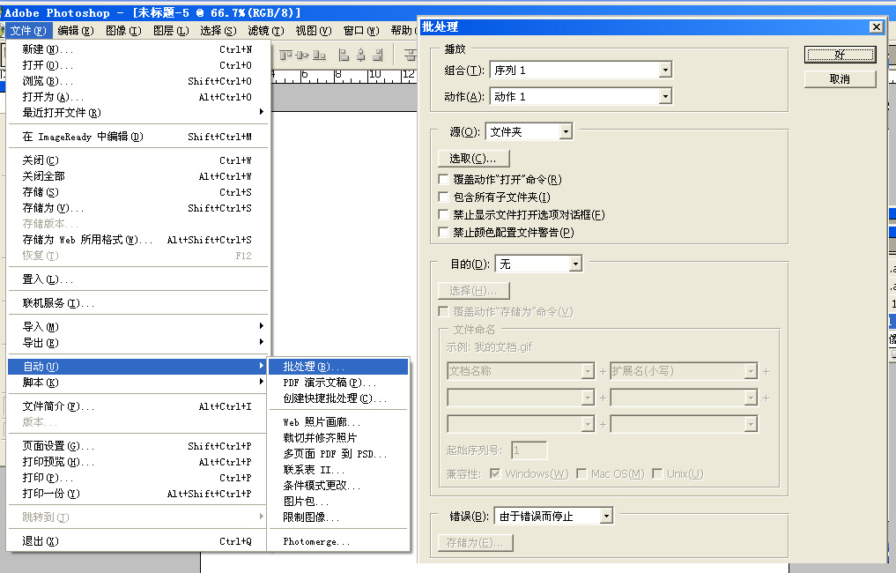Select 创建快捷批处理 submenu item

(x=338, y=398)
